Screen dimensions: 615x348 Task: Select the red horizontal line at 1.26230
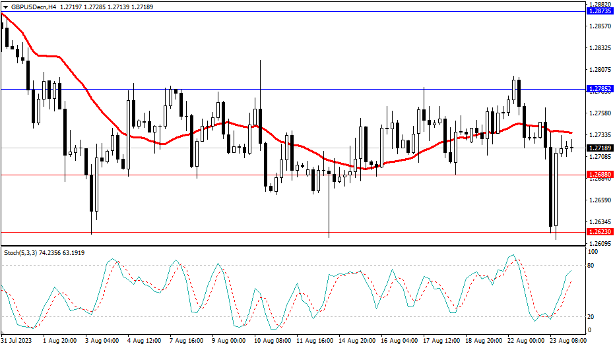tap(198, 232)
